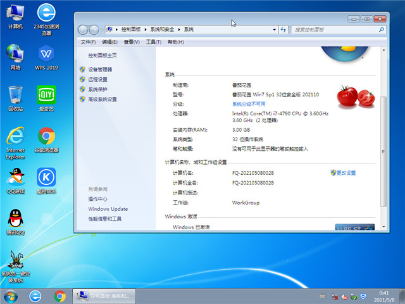This screenshot has height=304, width=405.
Task: Open the 2345加速浏览器 desktop icon
Action: coord(46,20)
